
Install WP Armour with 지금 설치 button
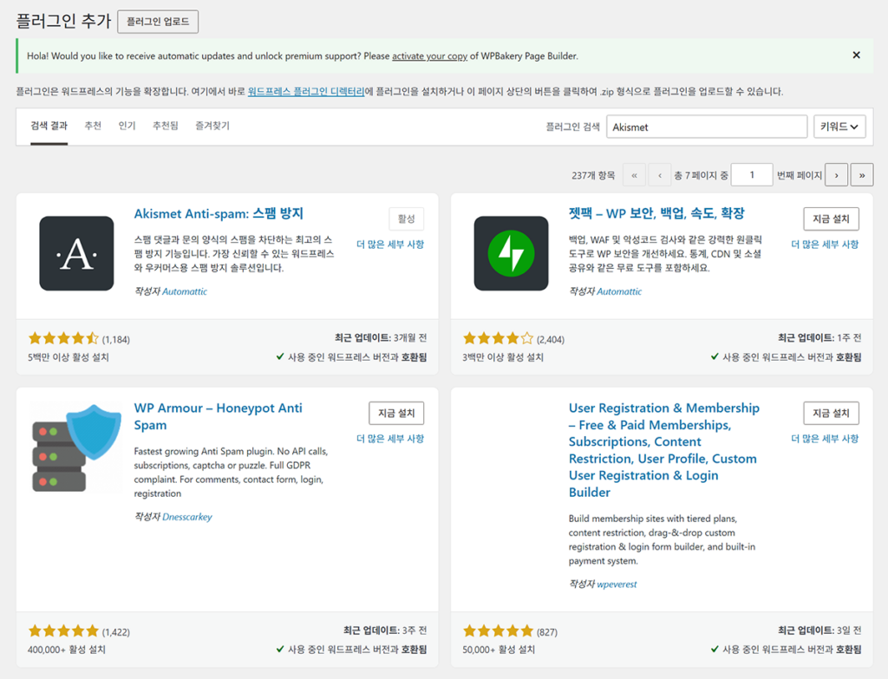(396, 413)
